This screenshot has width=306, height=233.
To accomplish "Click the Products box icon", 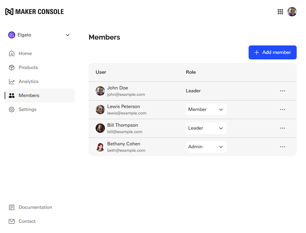I will coord(12,68).
